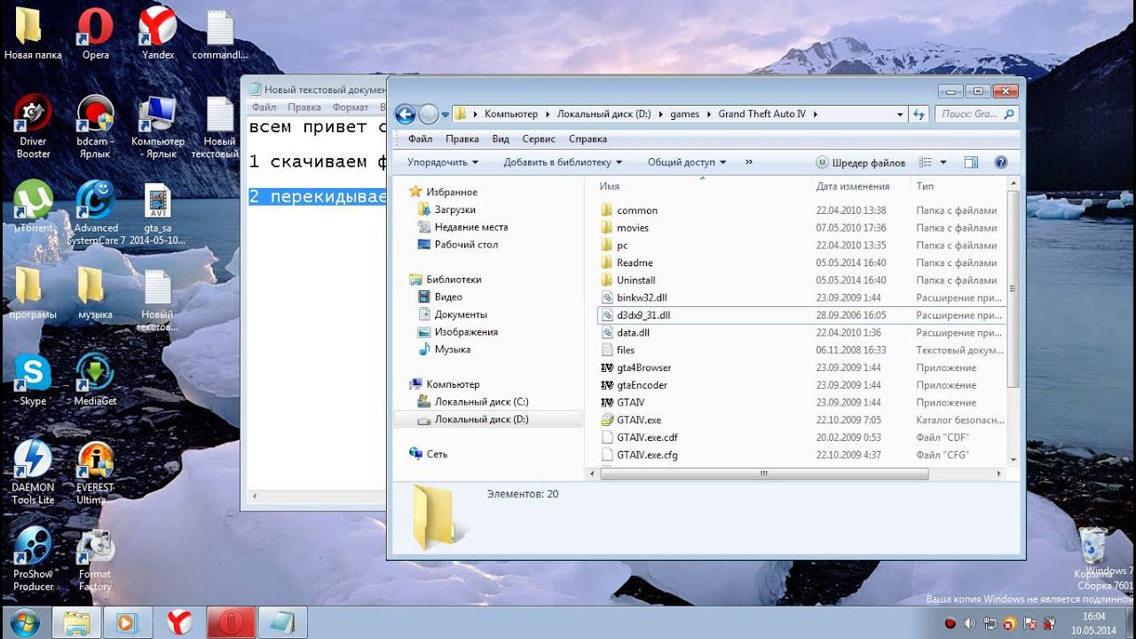This screenshot has width=1136, height=639.
Task: Open the bdcam shortcut icon
Action: tap(93, 127)
